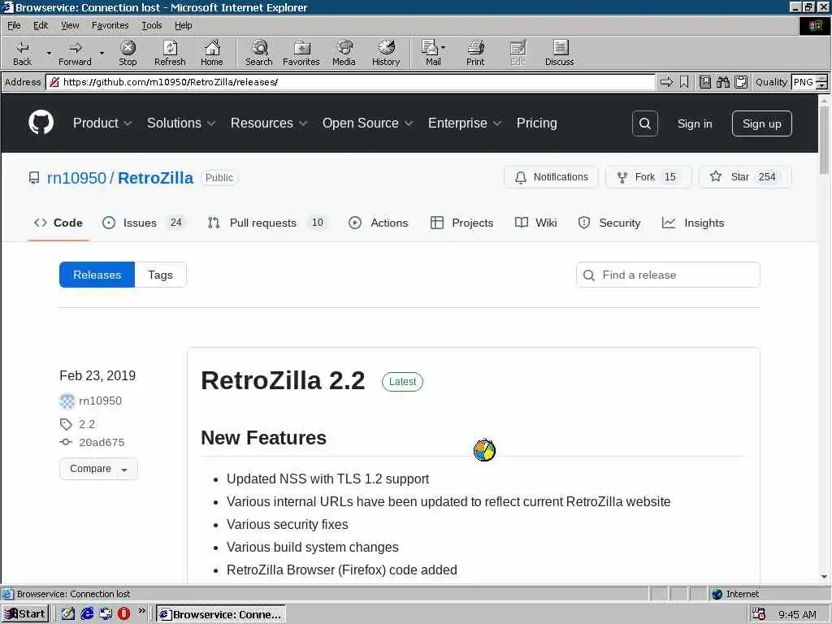The height and width of the screenshot is (624, 832).
Task: Select the Code tab
Action: (x=58, y=223)
